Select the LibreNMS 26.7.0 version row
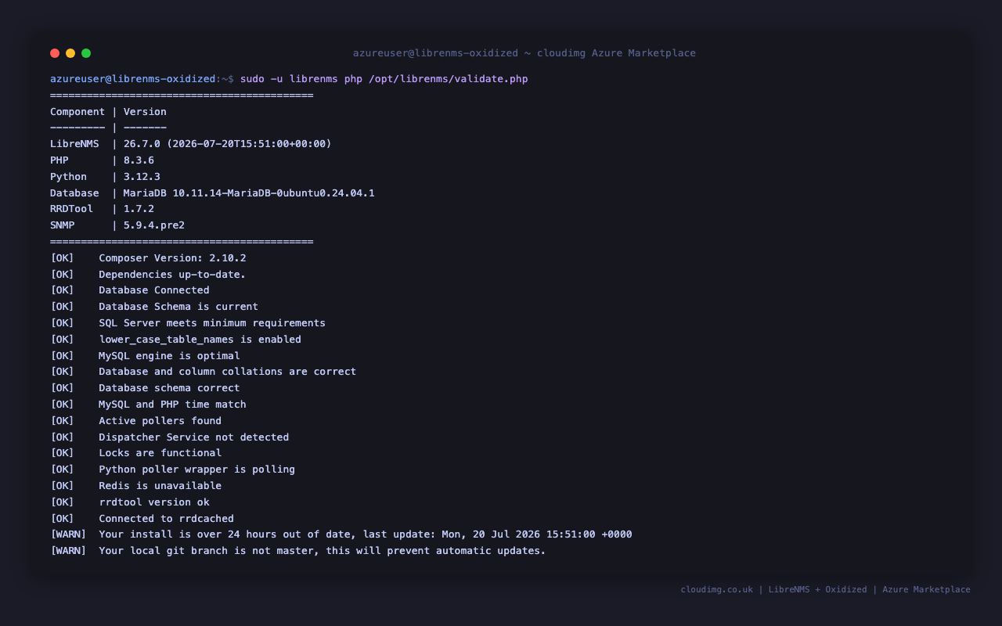The image size is (1002, 626). click(x=190, y=144)
